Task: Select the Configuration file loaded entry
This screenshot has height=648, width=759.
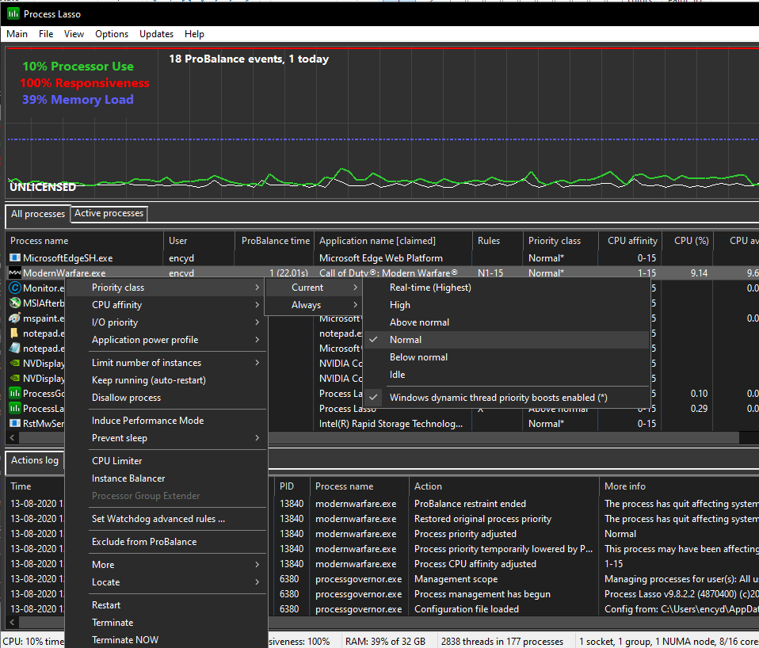Action: 467,609
